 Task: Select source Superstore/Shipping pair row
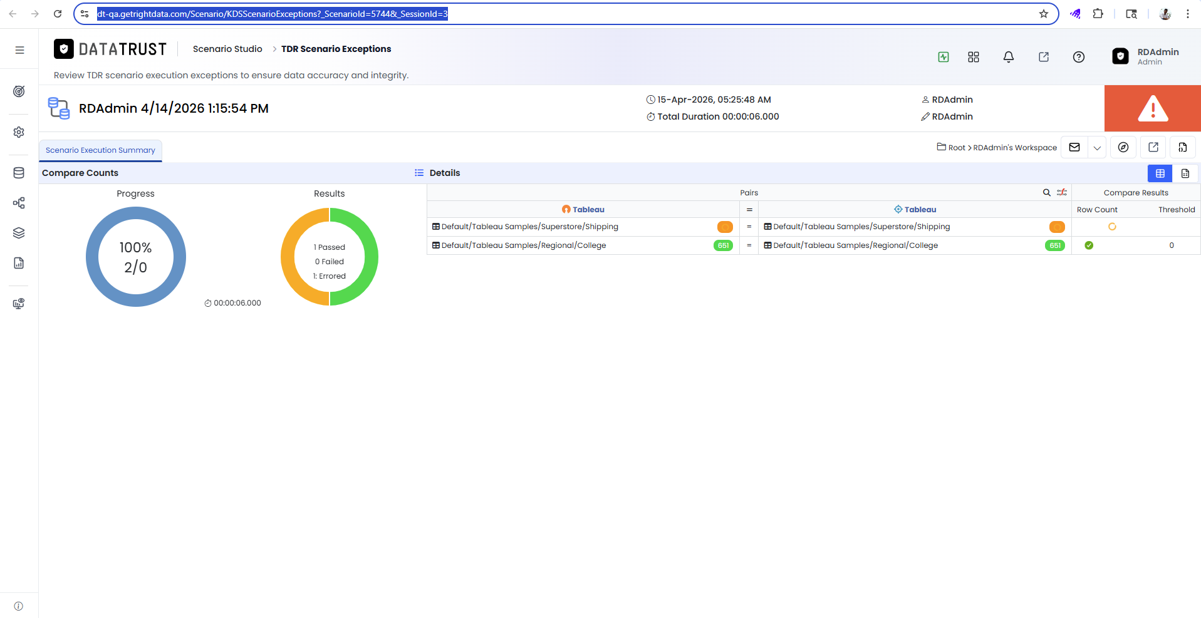click(583, 227)
